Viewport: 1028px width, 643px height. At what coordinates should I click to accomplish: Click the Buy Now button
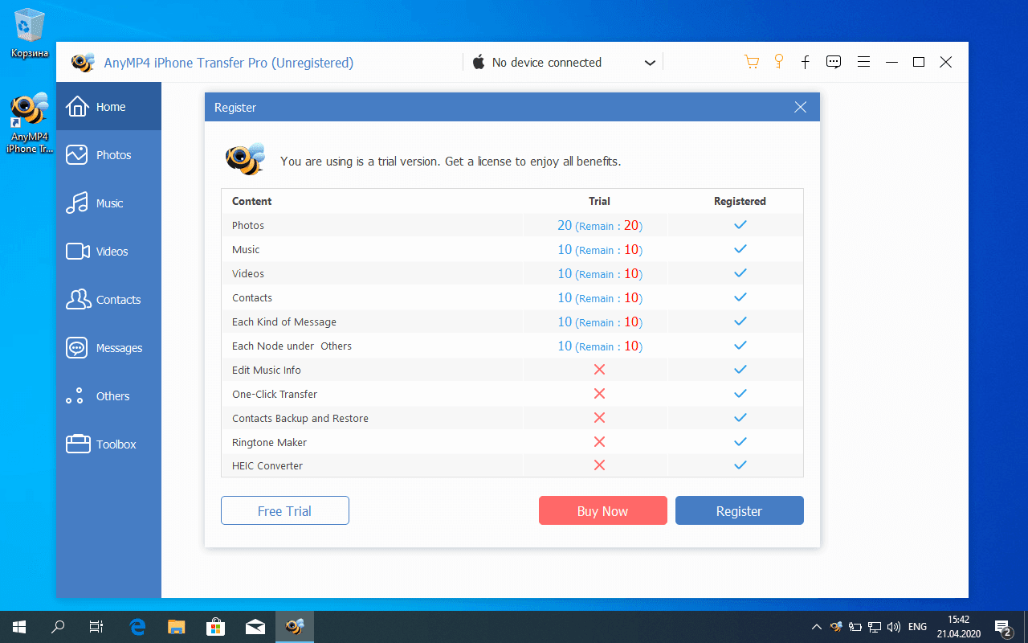(x=603, y=510)
